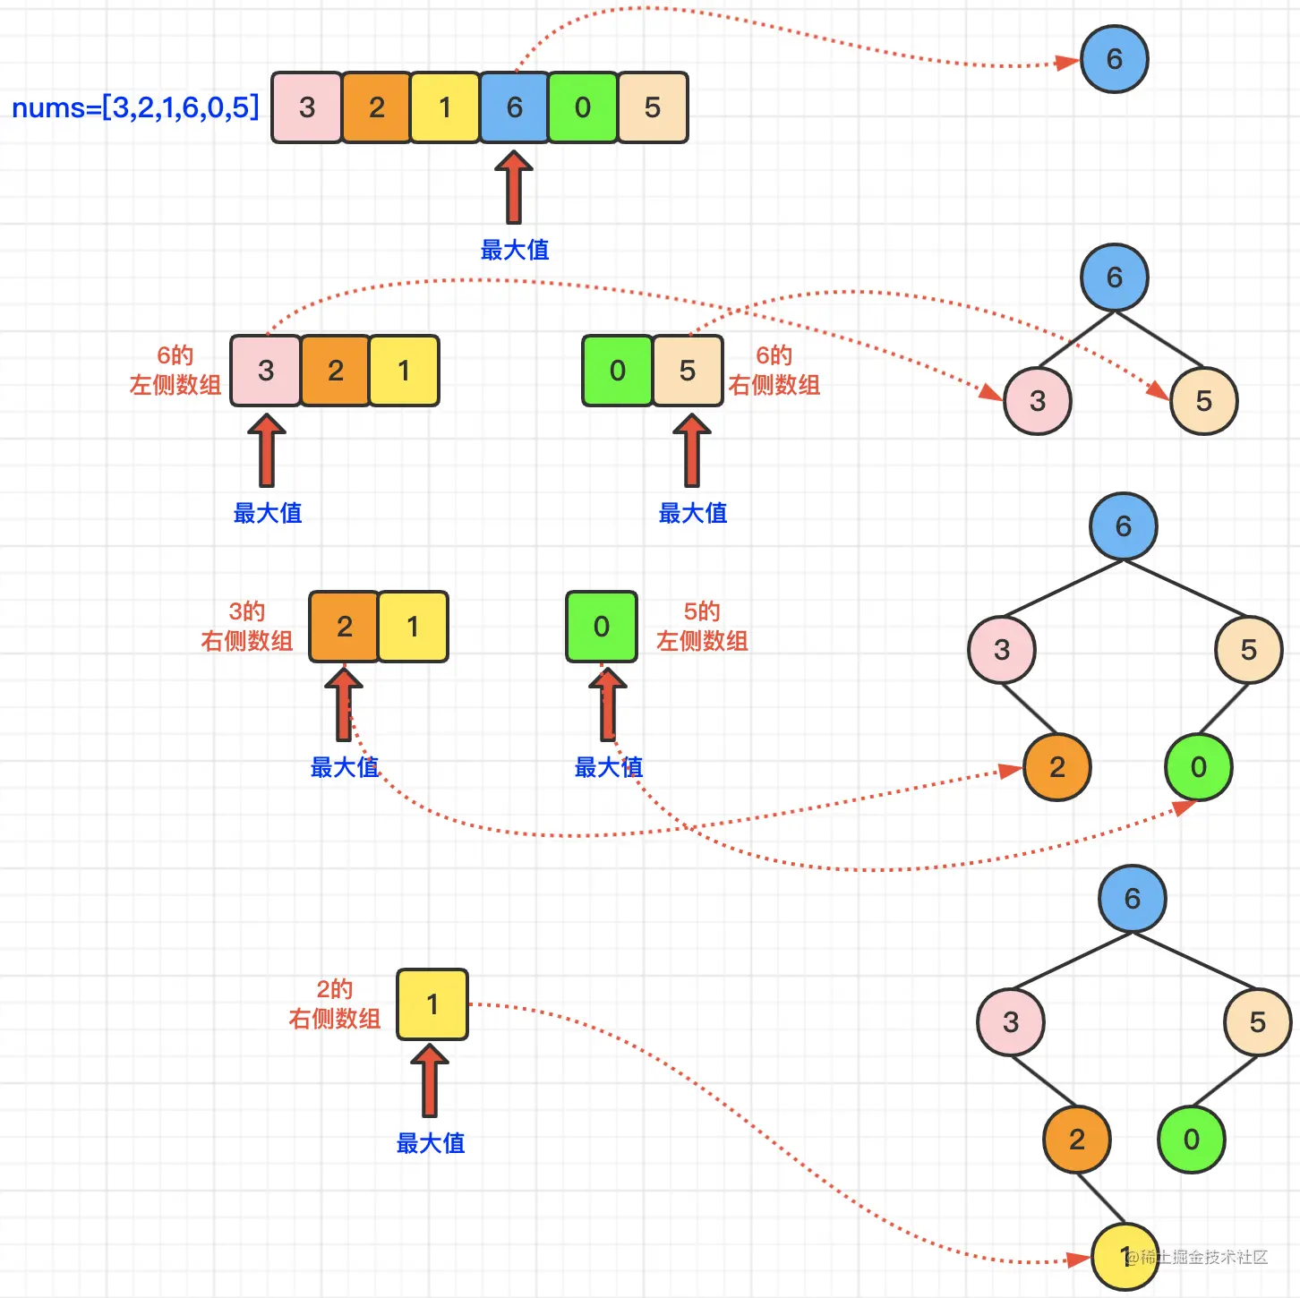1300x1298 pixels.
Task: Select yellow cell 1 in the six-element array
Action: [x=445, y=107]
